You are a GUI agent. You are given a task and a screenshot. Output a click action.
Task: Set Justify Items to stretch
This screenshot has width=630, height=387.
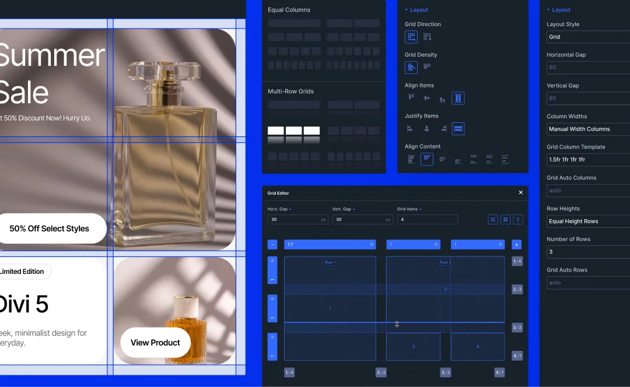pyautogui.click(x=458, y=128)
